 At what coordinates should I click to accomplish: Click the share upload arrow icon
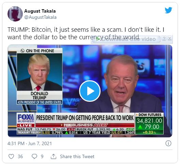[54, 156]
